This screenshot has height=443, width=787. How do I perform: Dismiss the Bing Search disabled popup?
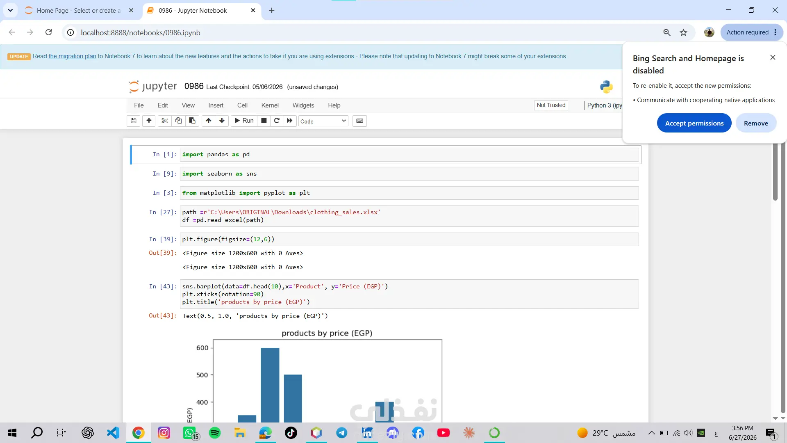pyautogui.click(x=773, y=57)
